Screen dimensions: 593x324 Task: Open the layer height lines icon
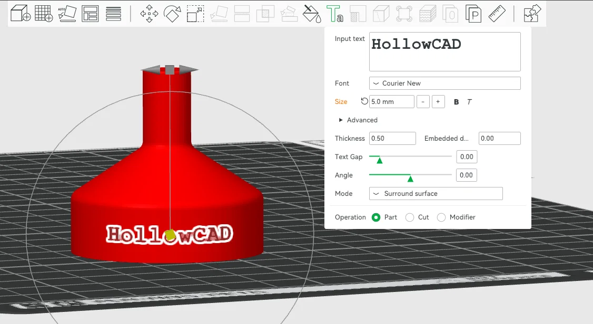coord(113,14)
